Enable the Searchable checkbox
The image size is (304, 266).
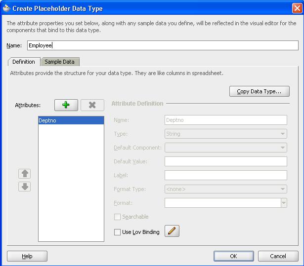(x=117, y=217)
